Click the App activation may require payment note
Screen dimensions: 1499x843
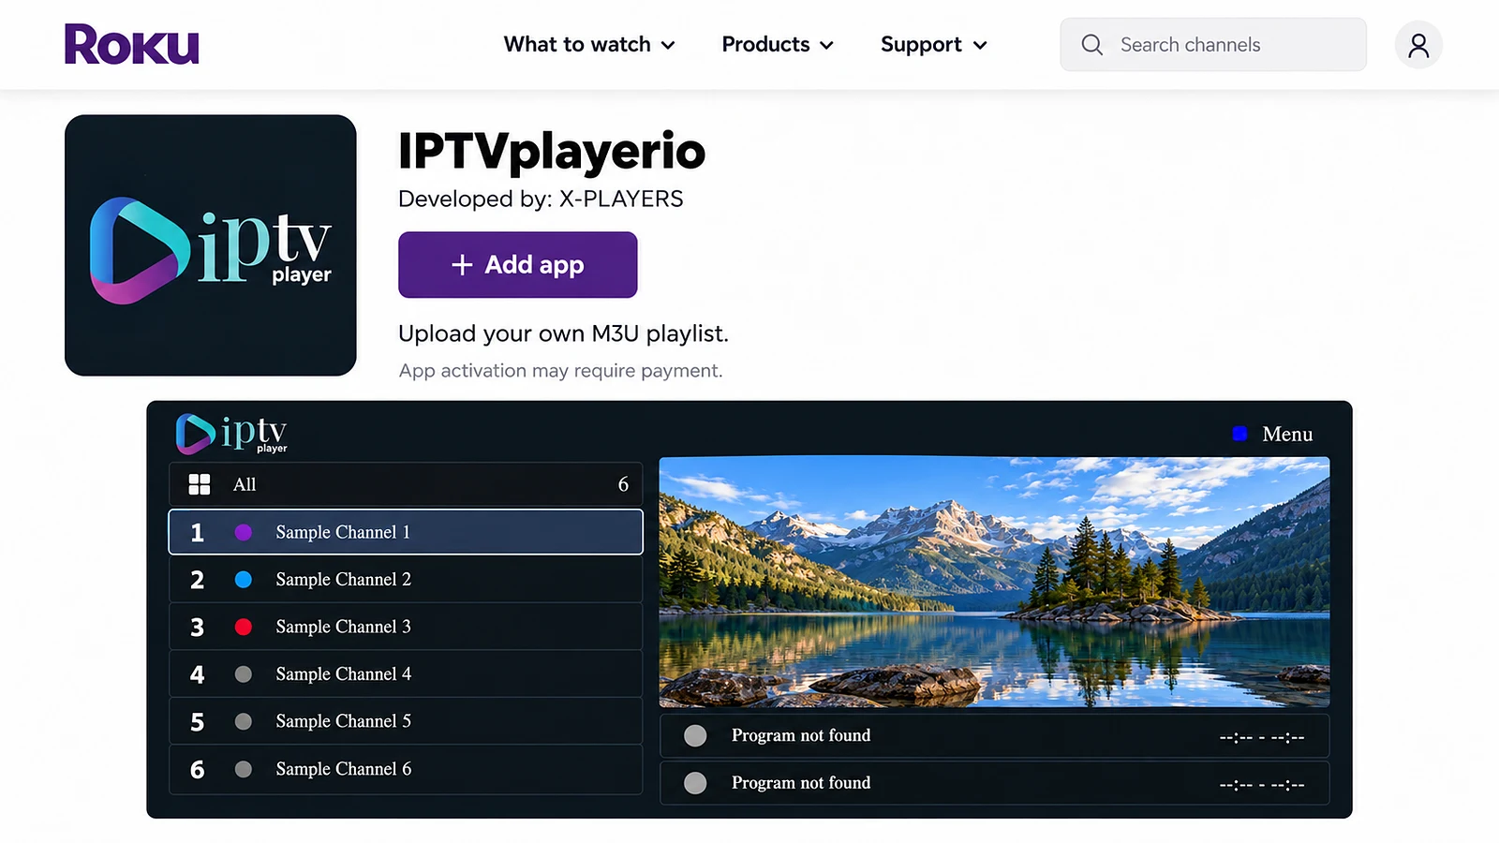[560, 371]
